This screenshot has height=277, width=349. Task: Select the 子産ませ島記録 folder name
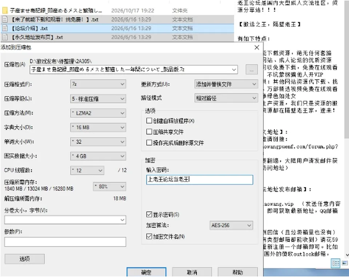point(56,11)
